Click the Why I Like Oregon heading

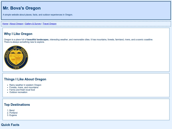pyautogui.click(x=18, y=34)
